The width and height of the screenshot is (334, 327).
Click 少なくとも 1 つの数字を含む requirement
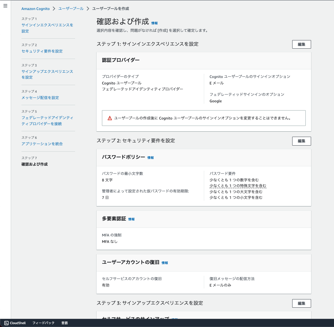click(234, 180)
